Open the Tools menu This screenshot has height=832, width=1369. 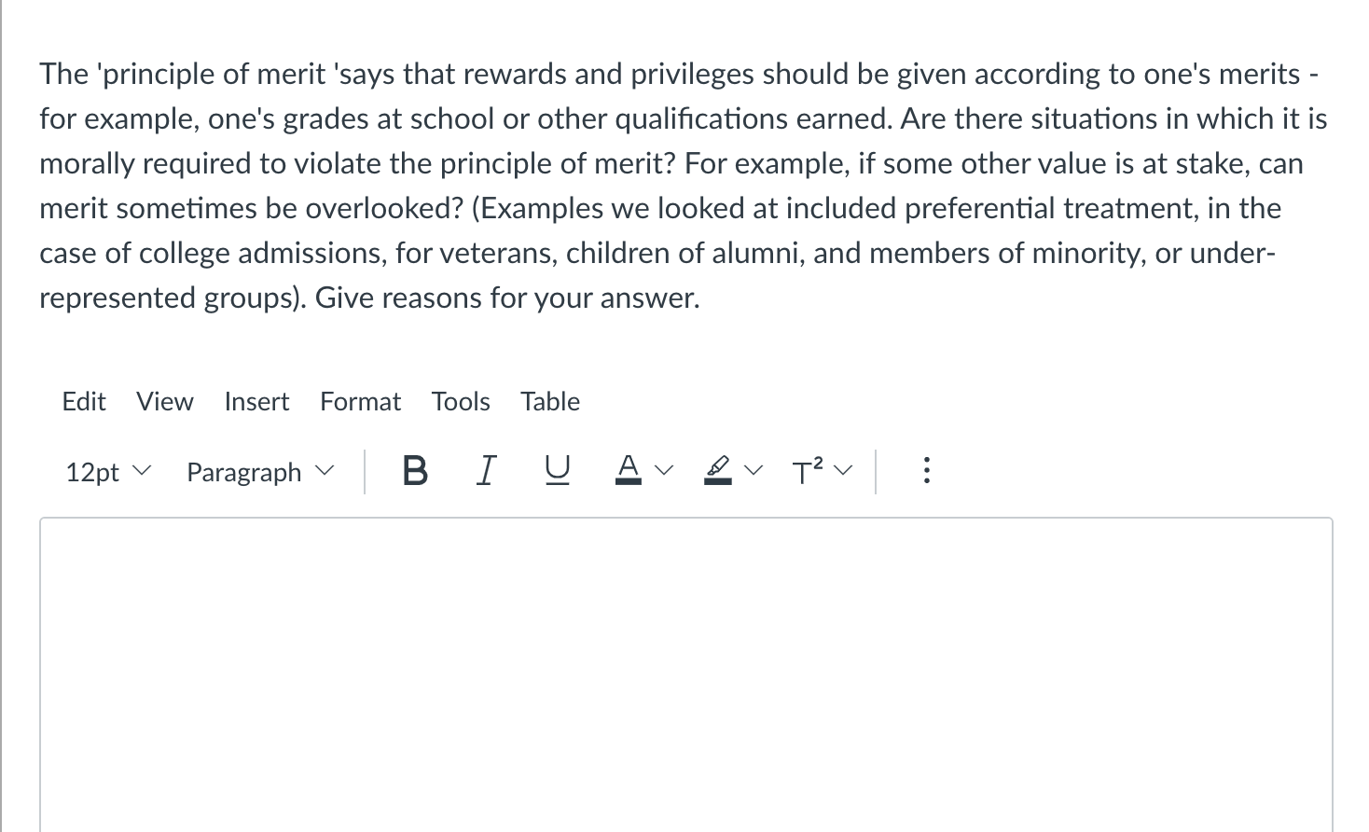[461, 401]
